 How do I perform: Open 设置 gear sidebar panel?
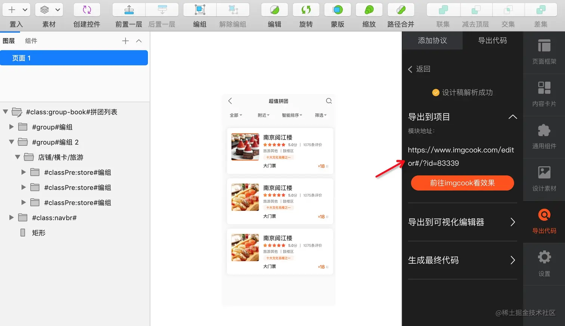point(544,264)
